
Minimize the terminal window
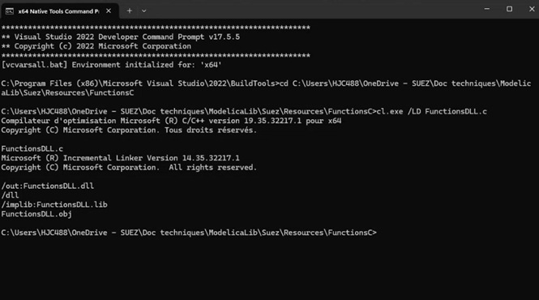[x=487, y=9]
